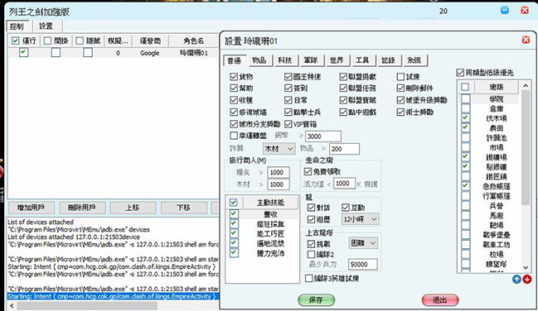This screenshot has width=538, height=311.
Task: Uncheck the 簽到 option
Action: click(288, 89)
